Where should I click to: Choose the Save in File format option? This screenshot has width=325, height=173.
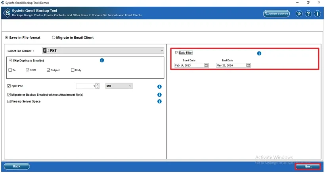click(x=6, y=38)
